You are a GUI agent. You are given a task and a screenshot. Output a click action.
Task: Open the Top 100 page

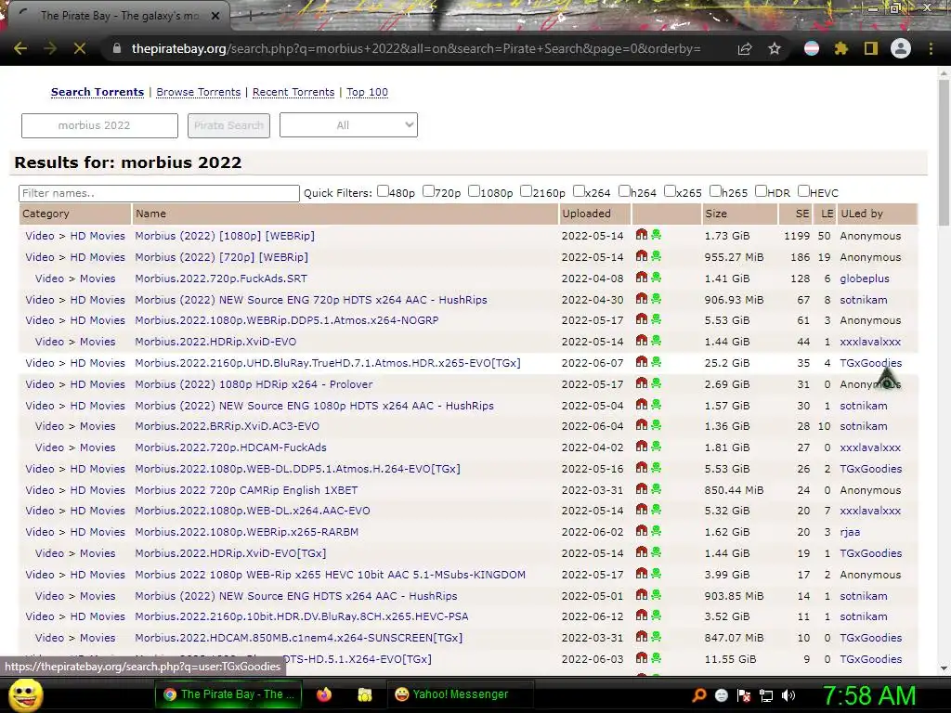click(367, 92)
